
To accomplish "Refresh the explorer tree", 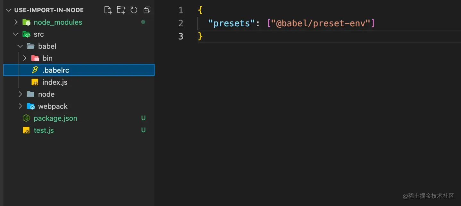I will point(134,10).
